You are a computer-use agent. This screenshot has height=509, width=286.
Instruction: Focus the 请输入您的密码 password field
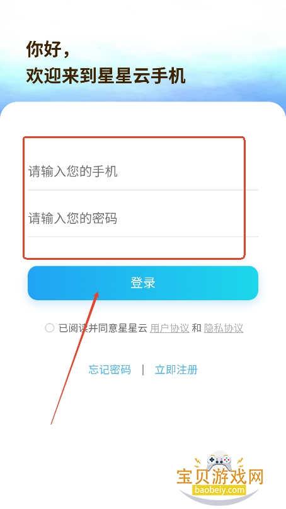pyautogui.click(x=142, y=218)
